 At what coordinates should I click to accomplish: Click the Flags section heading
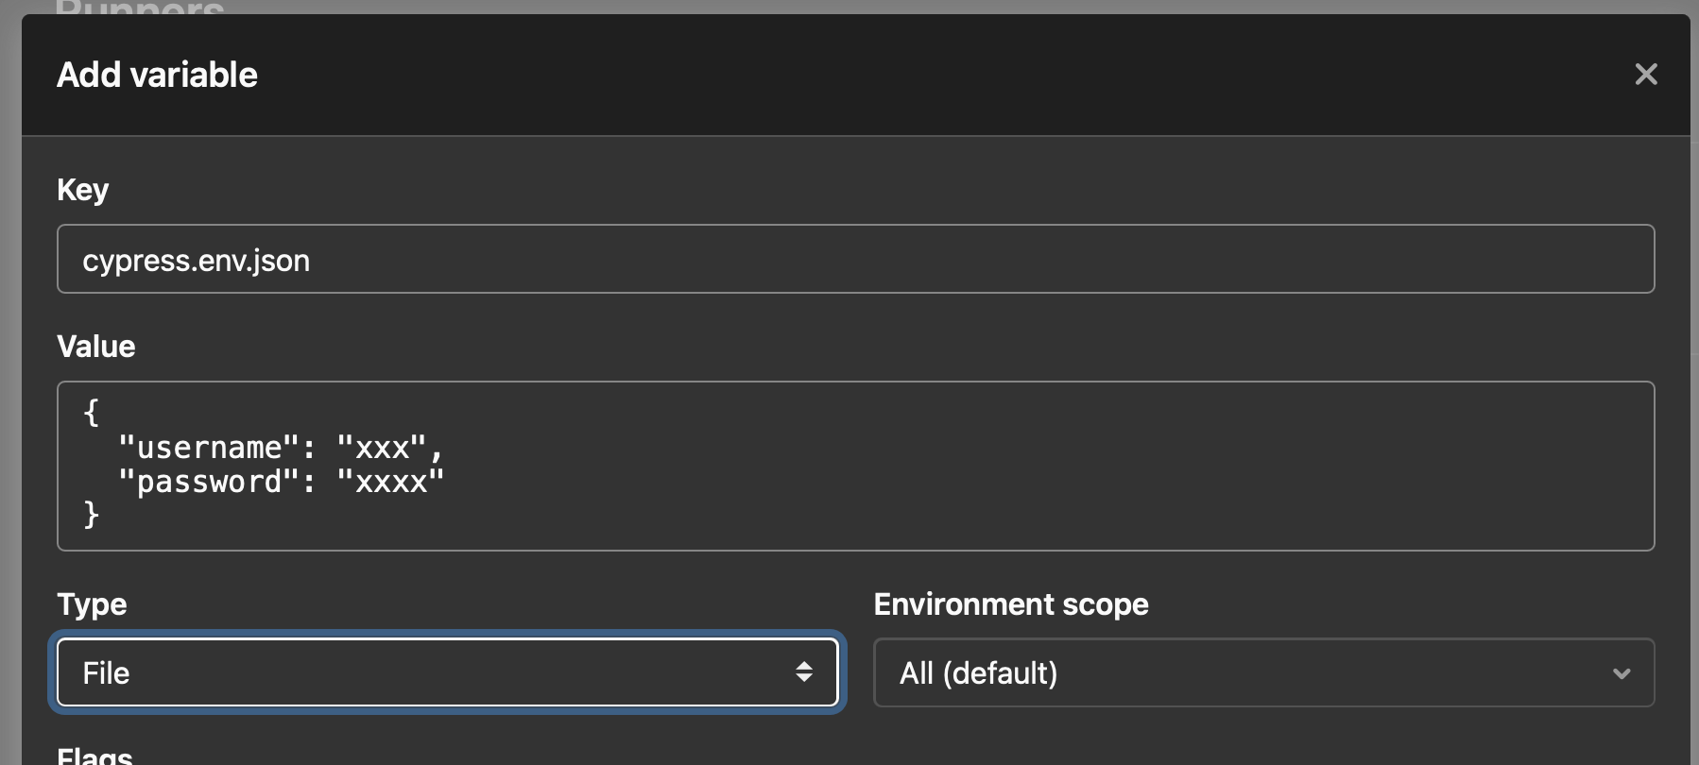94,756
